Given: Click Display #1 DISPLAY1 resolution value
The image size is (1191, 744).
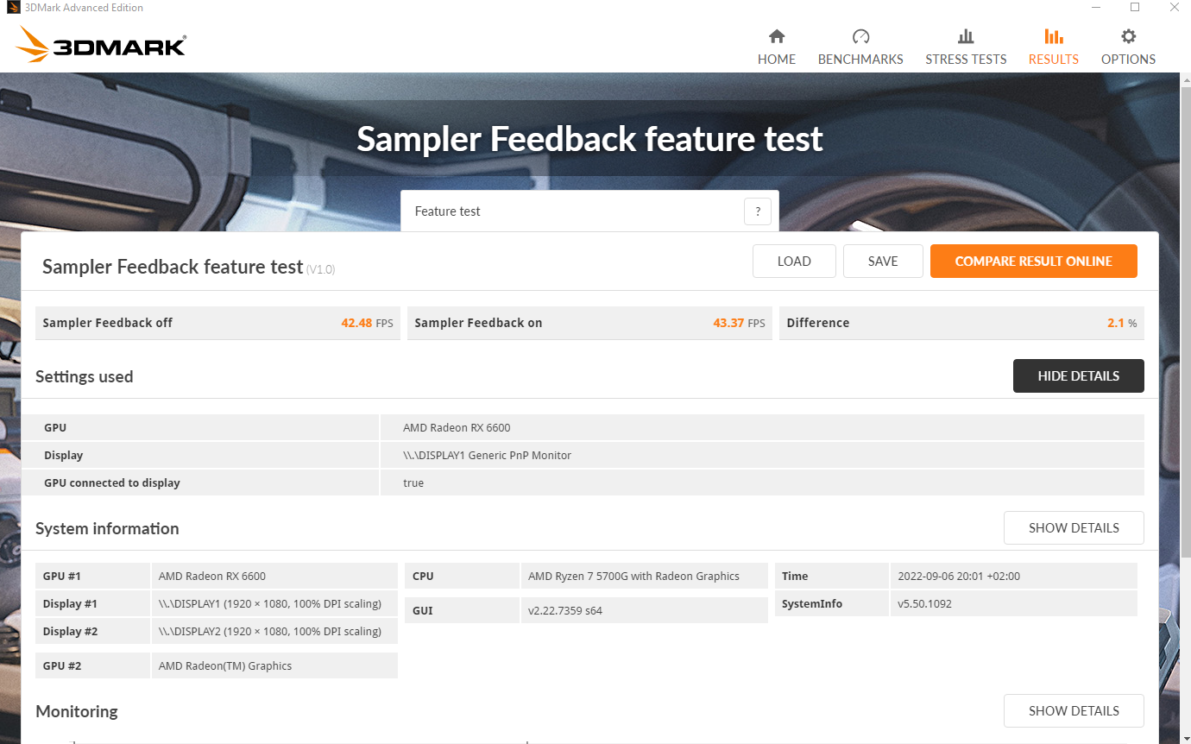Looking at the screenshot, I should pos(270,603).
